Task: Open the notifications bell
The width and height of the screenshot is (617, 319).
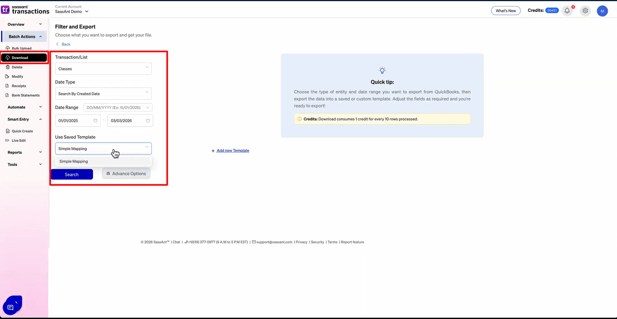Action: point(567,11)
